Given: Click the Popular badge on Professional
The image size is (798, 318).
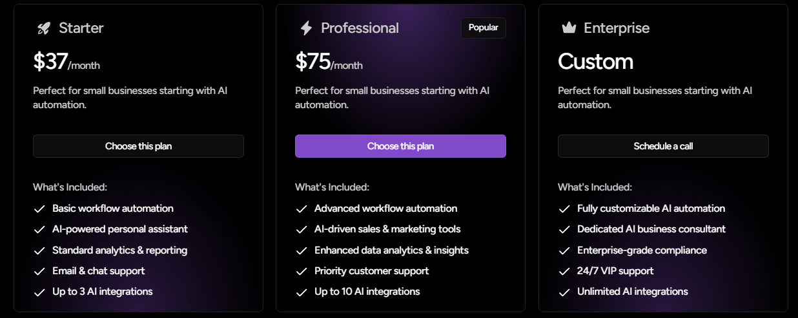Looking at the screenshot, I should click(484, 28).
